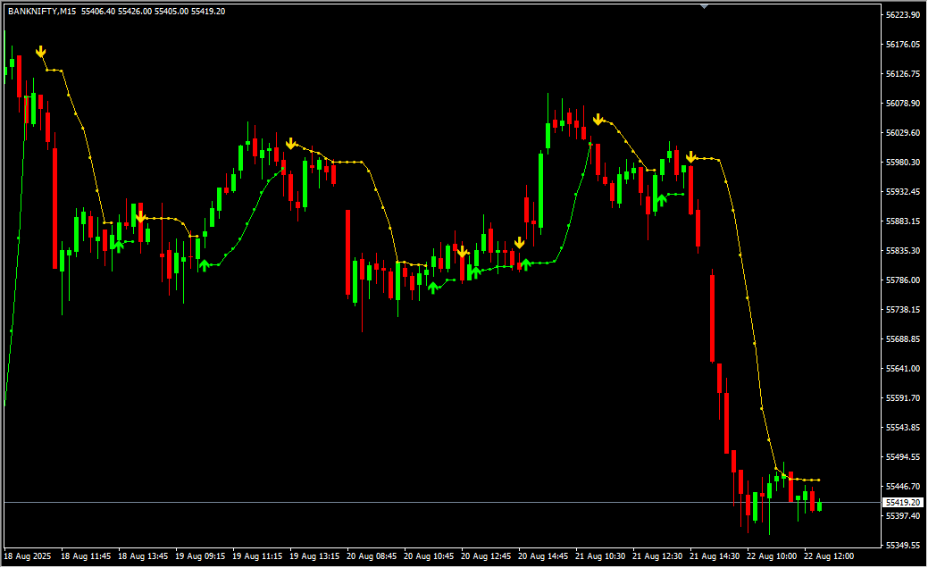The height and width of the screenshot is (568, 928).
Task: Click yellow down arrow near 18 Aug 13:45
Action: (140, 216)
